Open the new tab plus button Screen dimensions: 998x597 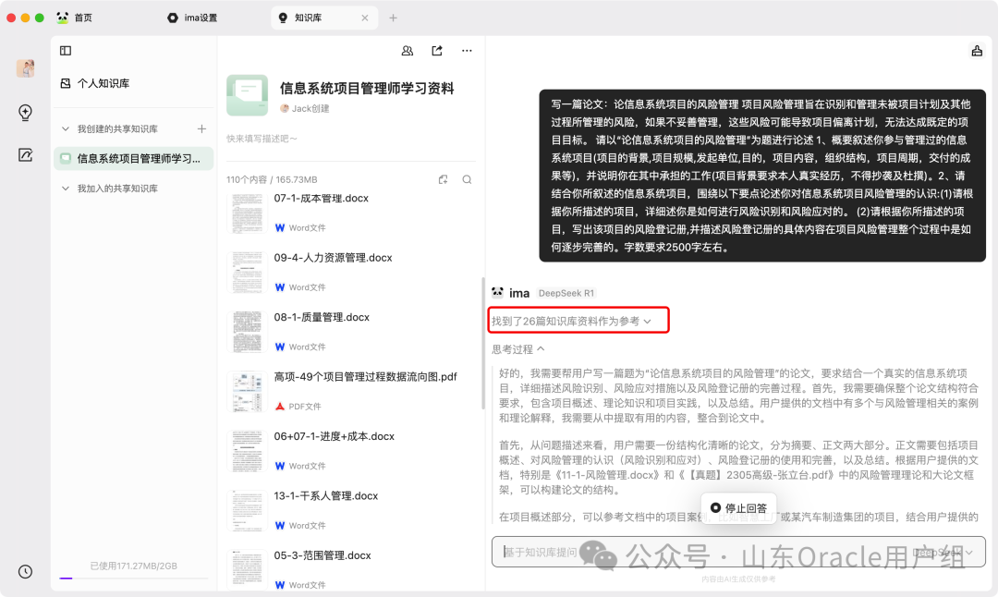[394, 18]
